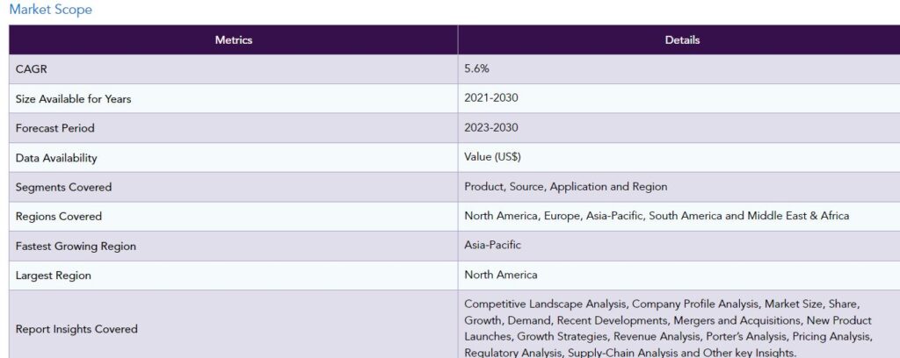
Task: Click the Market Scope heading
Action: tap(50, 10)
